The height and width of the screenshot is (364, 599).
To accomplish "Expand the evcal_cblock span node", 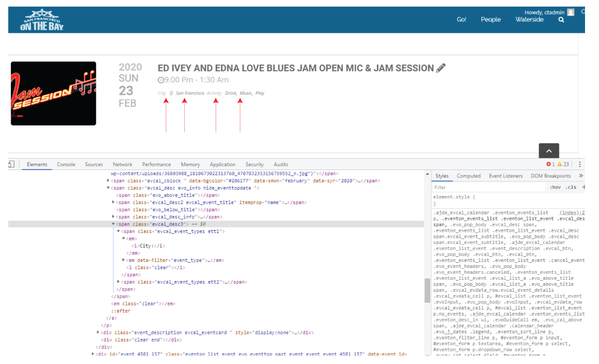I will point(109,181).
